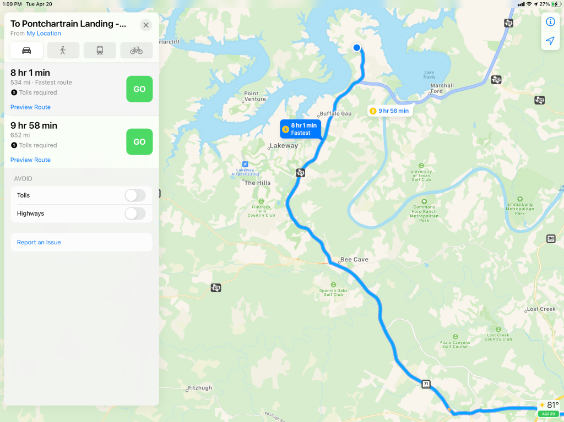The width and height of the screenshot is (564, 422).
Task: Tap the blue current location dot
Action: click(x=356, y=47)
